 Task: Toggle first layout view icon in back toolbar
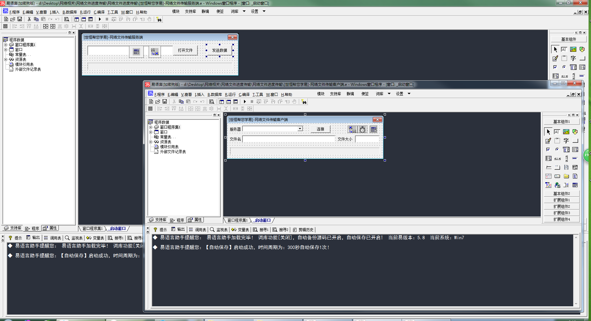point(77,19)
